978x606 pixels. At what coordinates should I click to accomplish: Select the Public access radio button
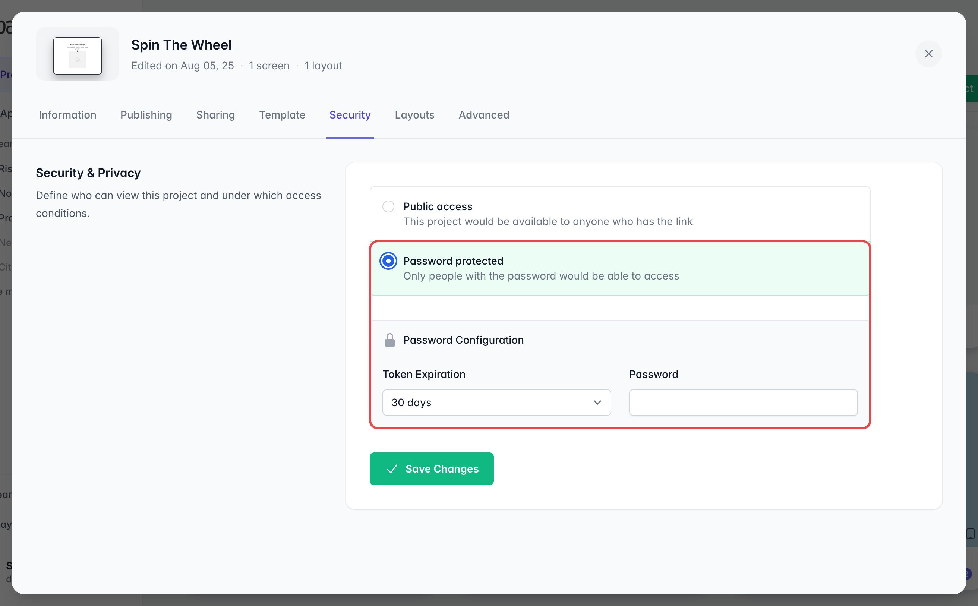click(388, 206)
